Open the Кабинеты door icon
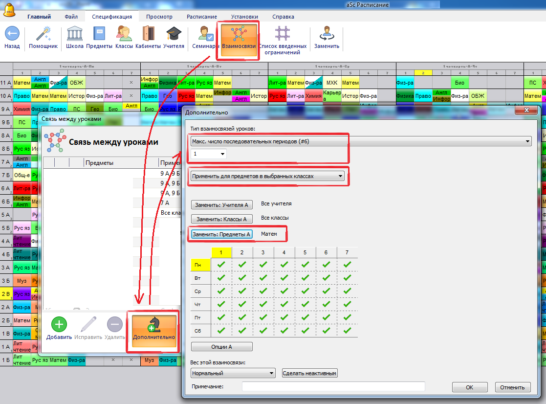 [148, 34]
